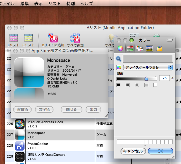
Task: Click the magnifier color sampler icon
Action: 119,59
